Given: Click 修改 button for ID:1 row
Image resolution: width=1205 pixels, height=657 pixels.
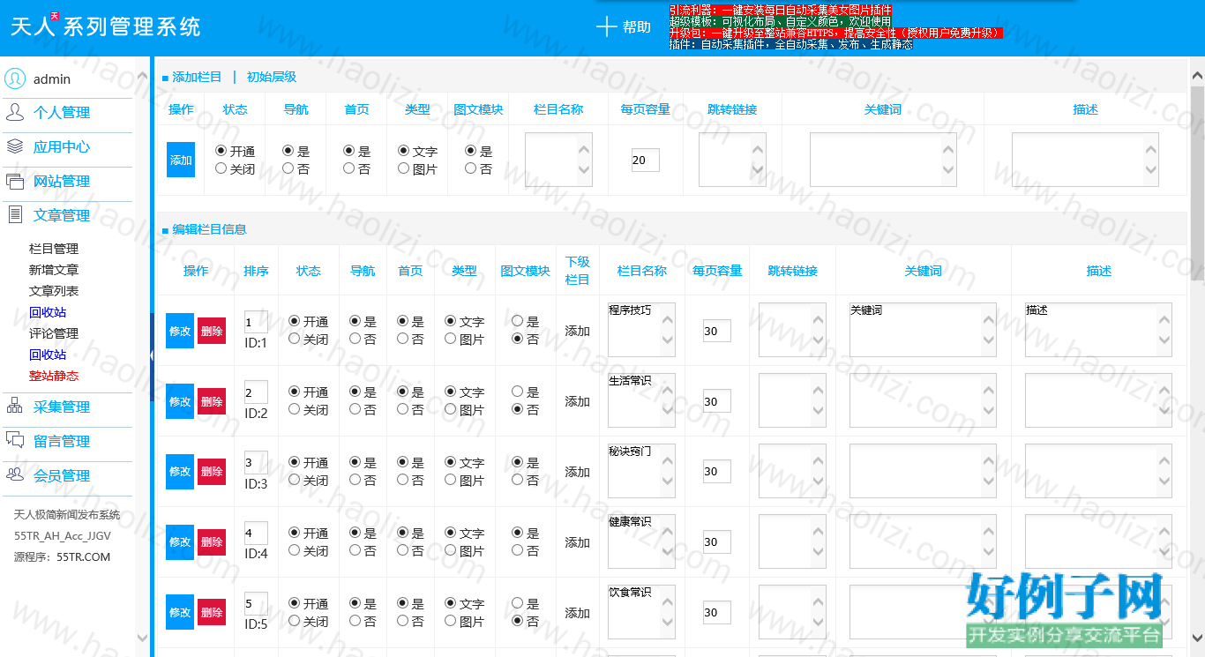Looking at the screenshot, I should [180, 331].
